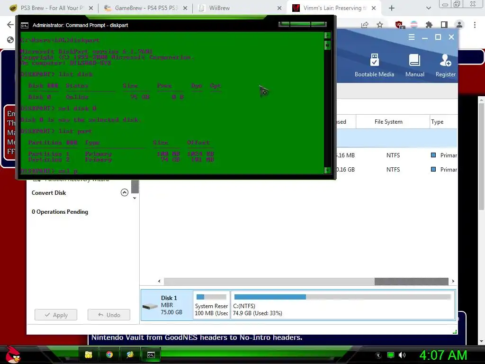The image size is (485, 364).
Task: Select NTFS row with 0.16 GB
Action: 396,169
